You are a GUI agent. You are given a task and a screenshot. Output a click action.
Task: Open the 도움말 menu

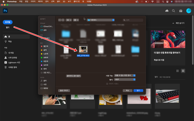click(89, 2)
